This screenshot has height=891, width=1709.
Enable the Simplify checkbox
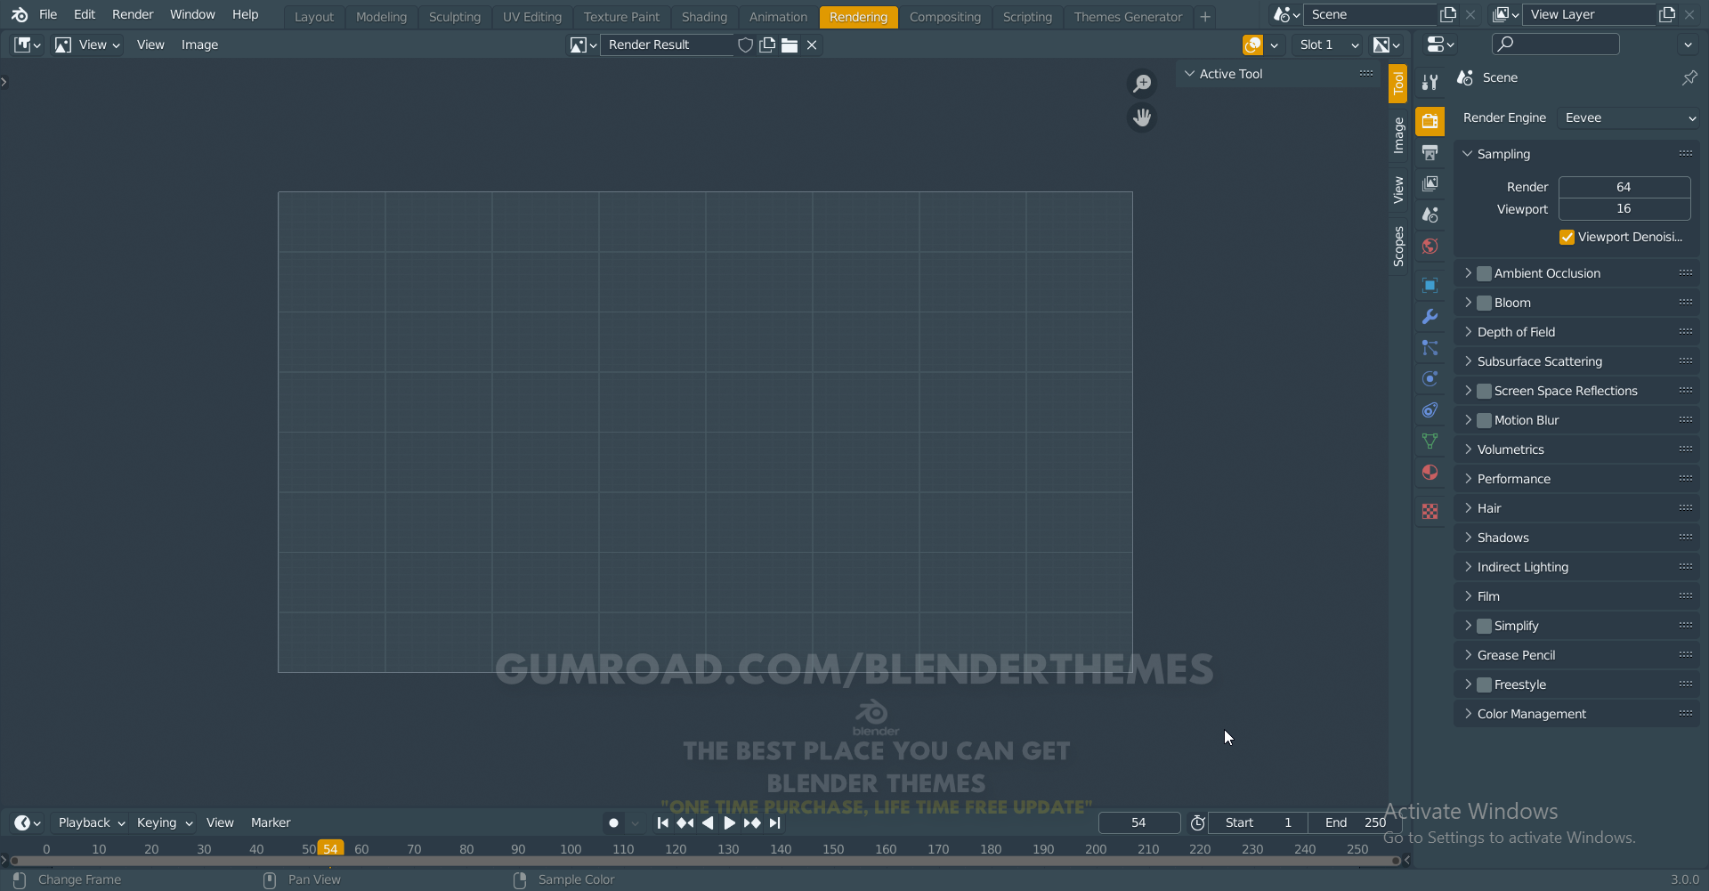pos(1485,626)
